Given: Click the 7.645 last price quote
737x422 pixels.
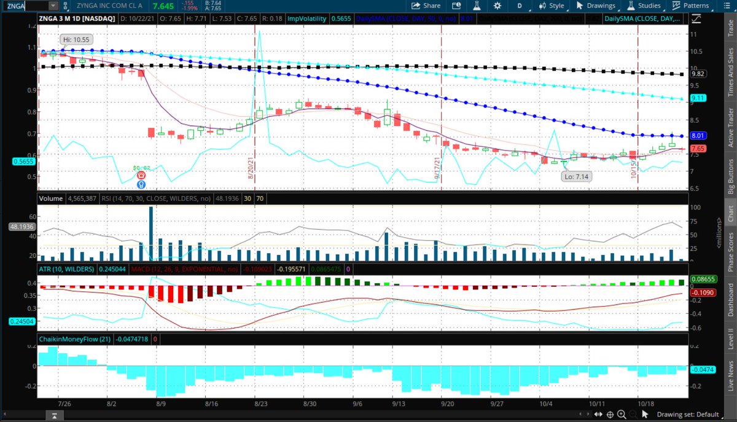Looking at the screenshot, I should click(163, 6).
